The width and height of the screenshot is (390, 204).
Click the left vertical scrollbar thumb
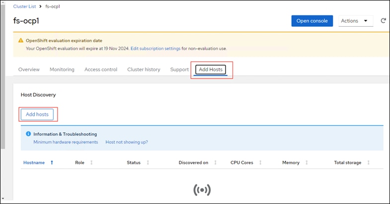point(3,76)
